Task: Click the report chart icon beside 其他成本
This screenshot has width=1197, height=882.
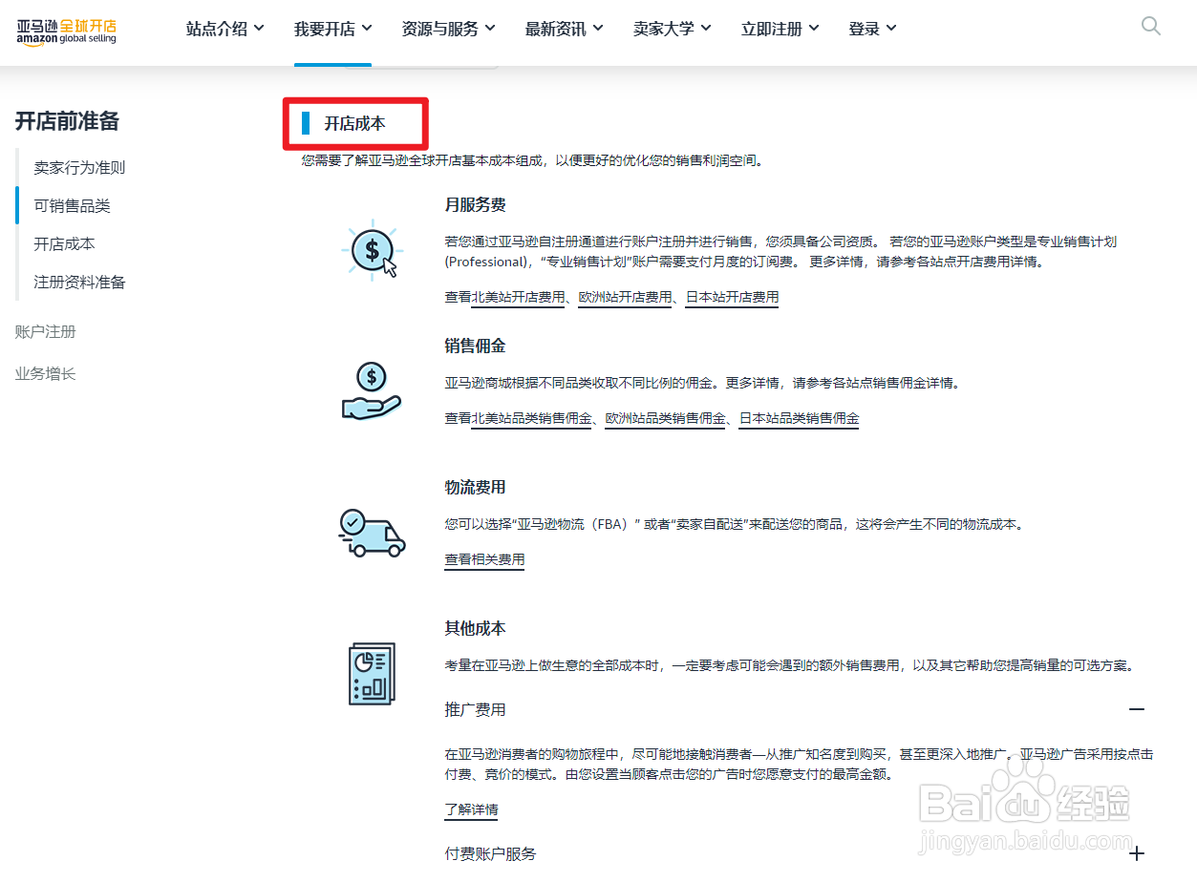Action: [x=372, y=674]
